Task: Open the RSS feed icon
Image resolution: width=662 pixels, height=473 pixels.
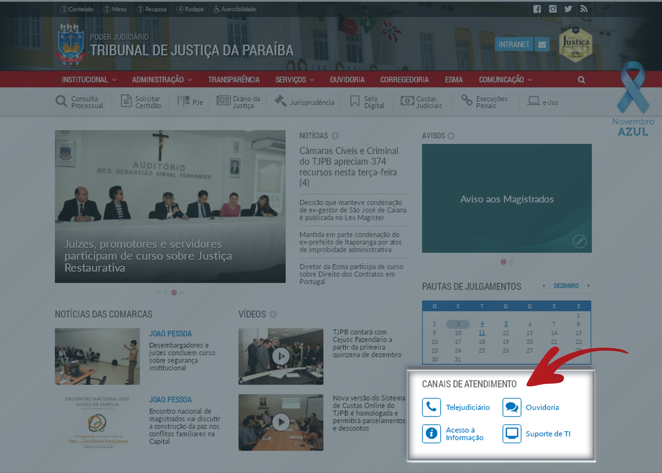Action: pos(584,9)
